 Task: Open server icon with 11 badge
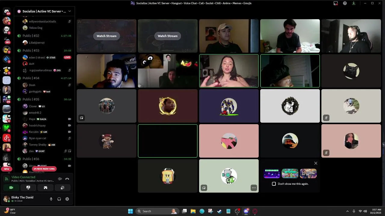click(7, 147)
